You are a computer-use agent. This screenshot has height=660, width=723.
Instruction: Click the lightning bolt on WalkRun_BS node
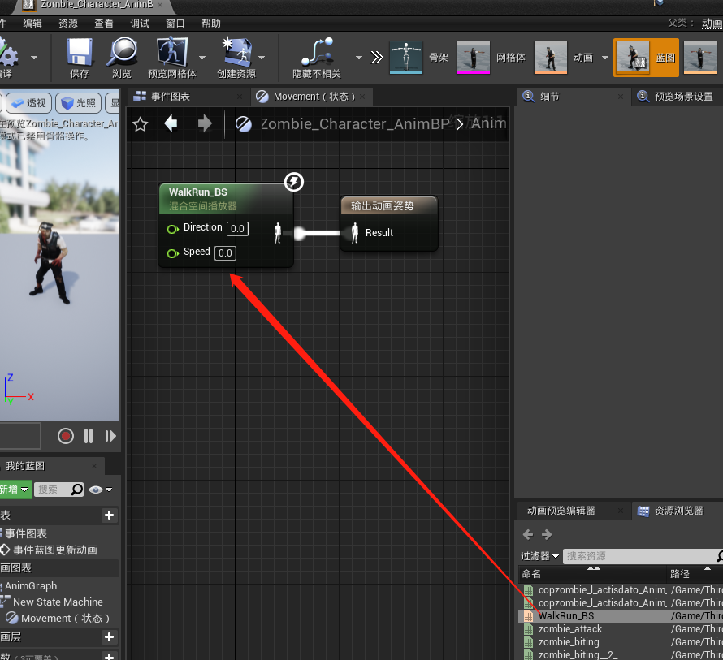294,182
